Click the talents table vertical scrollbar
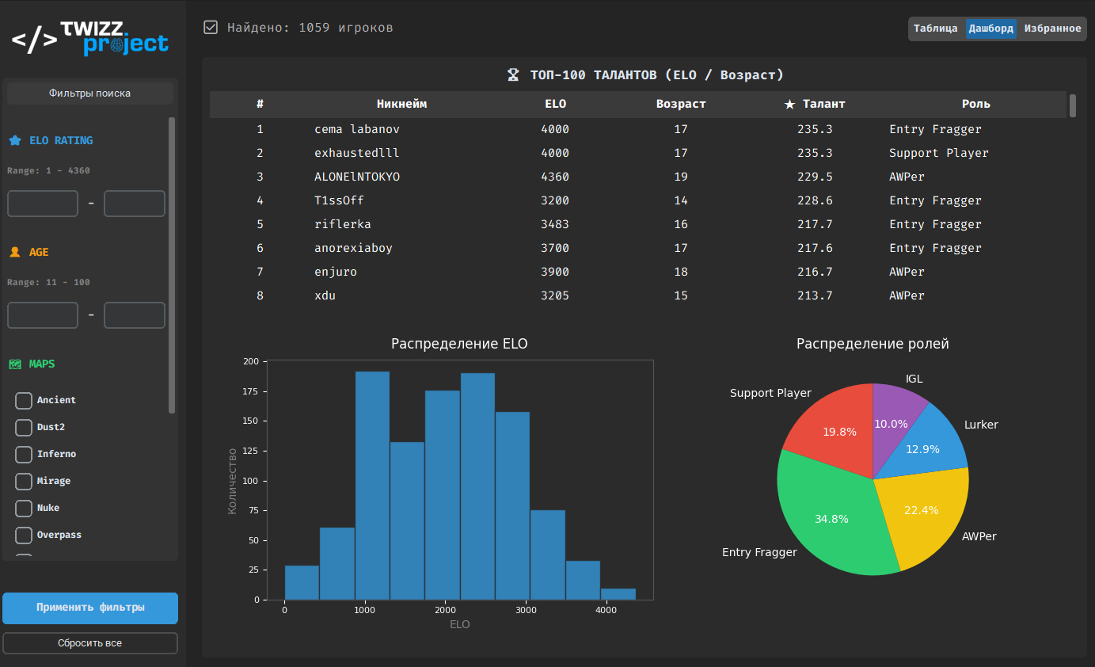1095x667 pixels. (x=1073, y=105)
